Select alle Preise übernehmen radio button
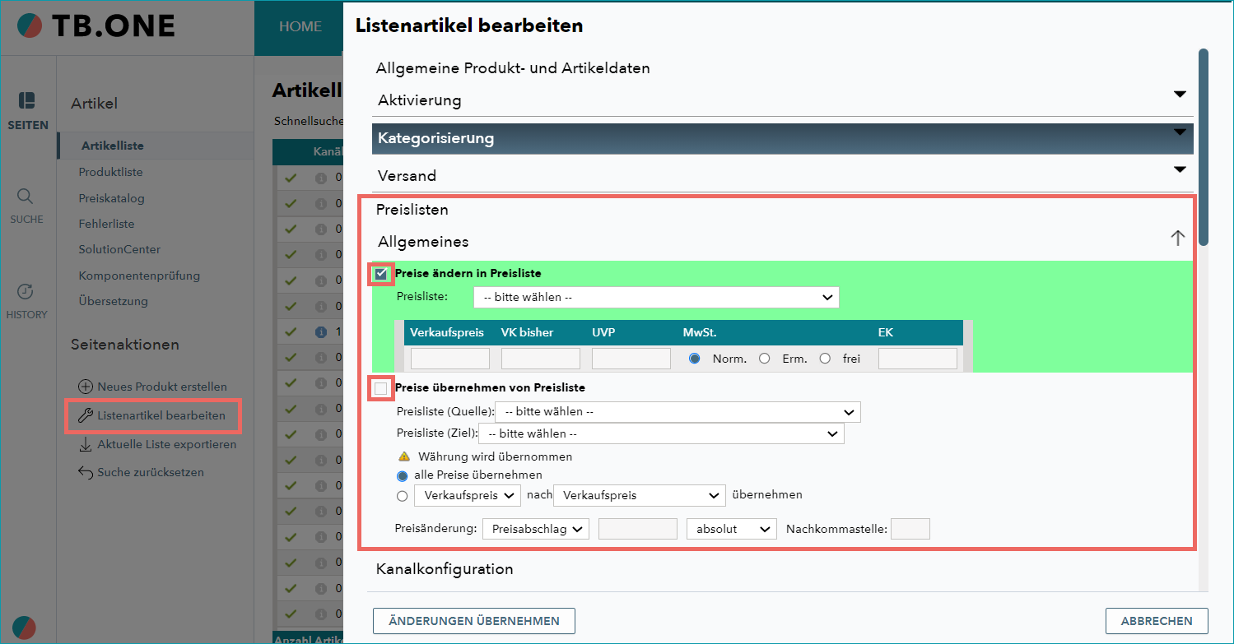The width and height of the screenshot is (1234, 644). point(403,475)
